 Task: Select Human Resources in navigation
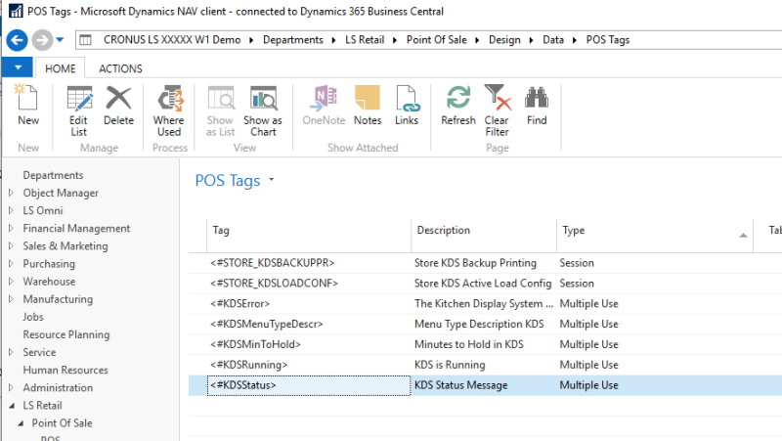tap(65, 371)
